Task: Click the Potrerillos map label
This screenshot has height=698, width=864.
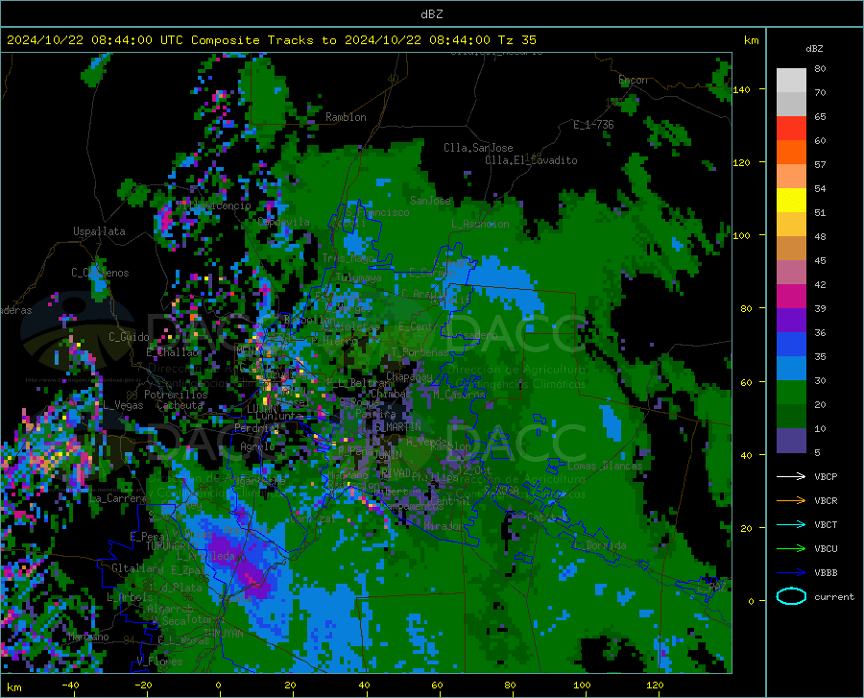Action: coord(176,395)
